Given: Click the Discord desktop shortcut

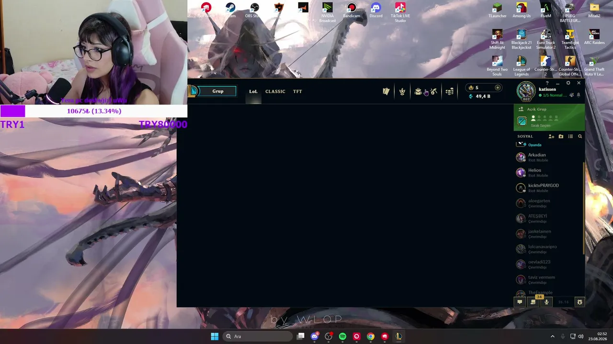Looking at the screenshot, I should (x=376, y=11).
